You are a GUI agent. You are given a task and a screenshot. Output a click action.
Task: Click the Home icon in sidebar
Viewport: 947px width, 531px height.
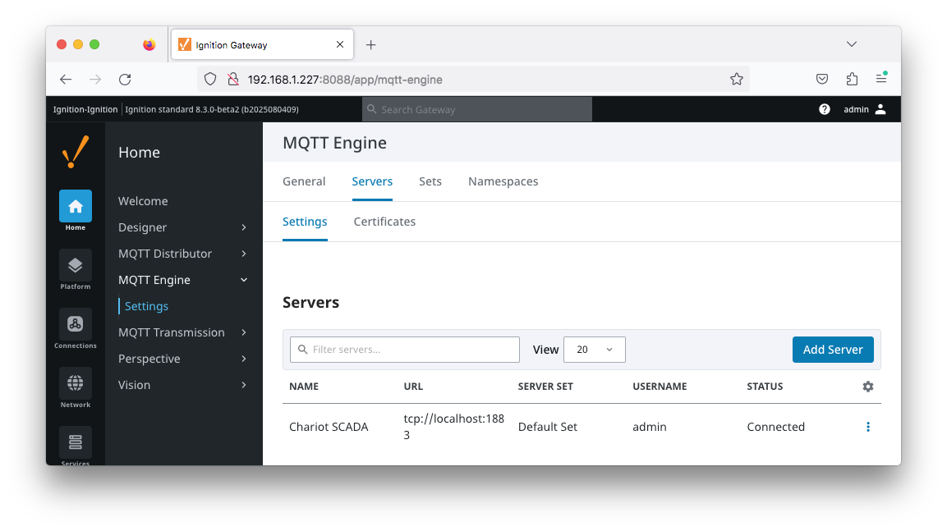(x=75, y=207)
